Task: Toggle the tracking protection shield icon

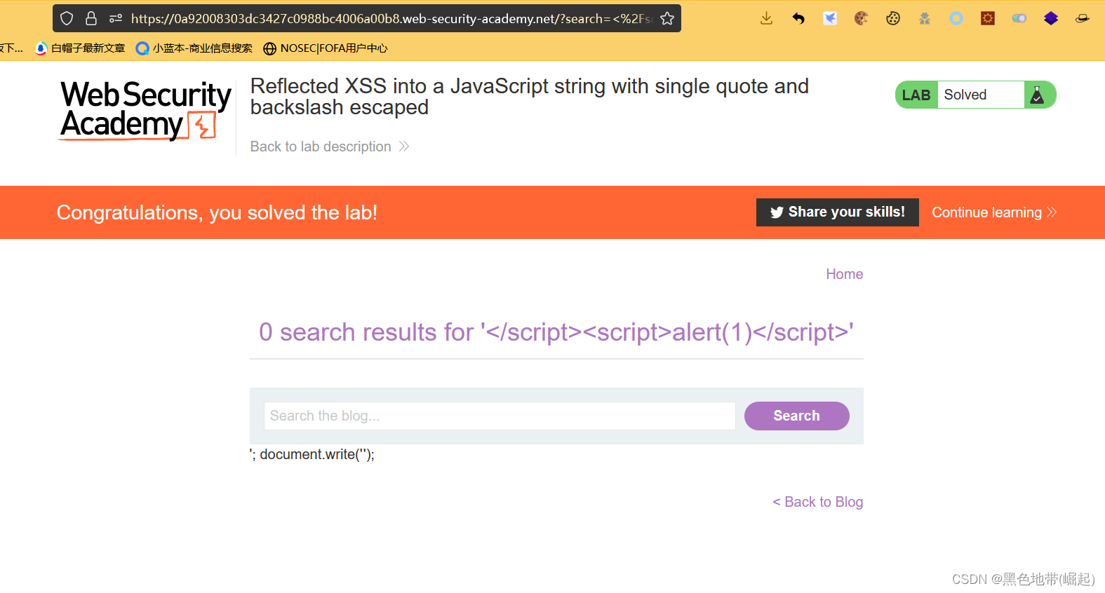Action: pyautogui.click(x=67, y=18)
